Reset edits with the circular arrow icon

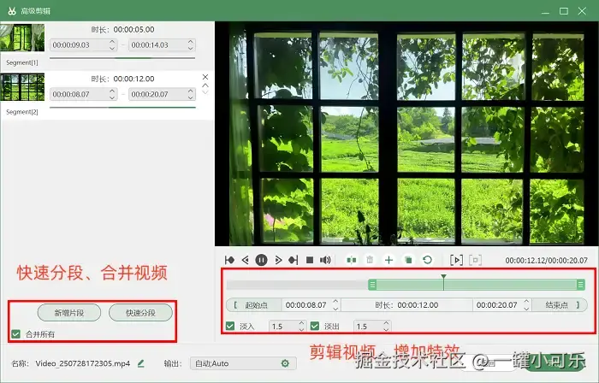point(428,260)
